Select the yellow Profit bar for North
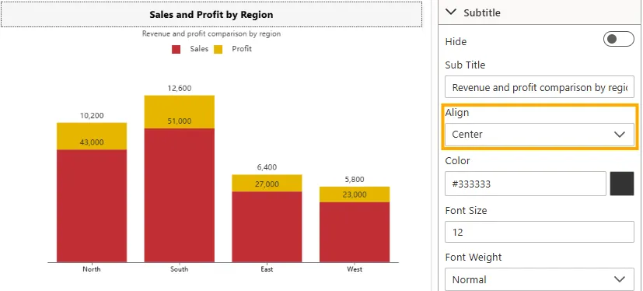This screenshot has height=291, width=643. [x=92, y=136]
